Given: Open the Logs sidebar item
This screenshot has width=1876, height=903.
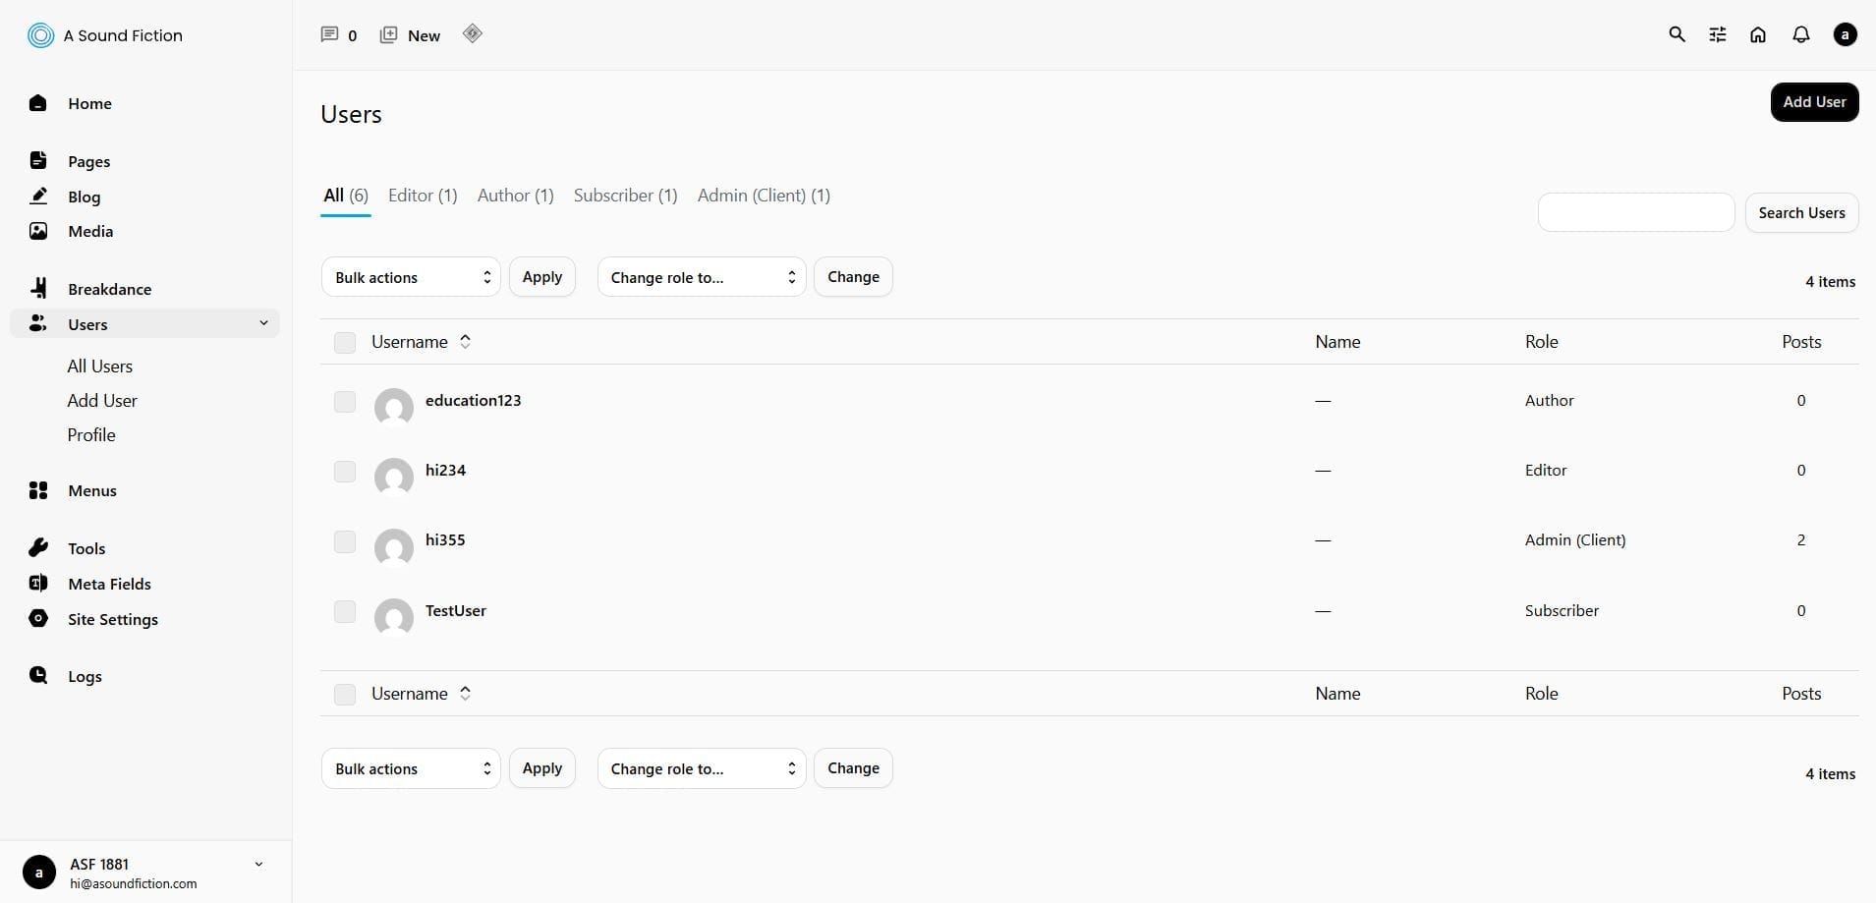Looking at the screenshot, I should [x=85, y=676].
